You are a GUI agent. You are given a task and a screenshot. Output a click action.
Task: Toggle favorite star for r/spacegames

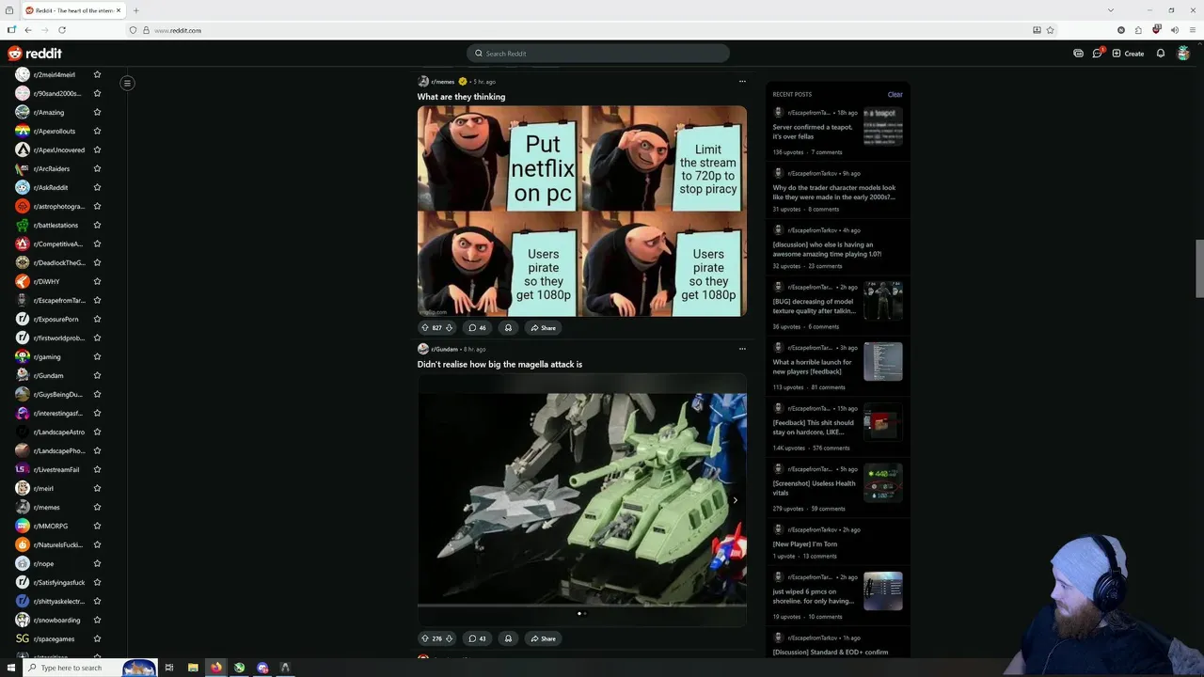coord(97,638)
